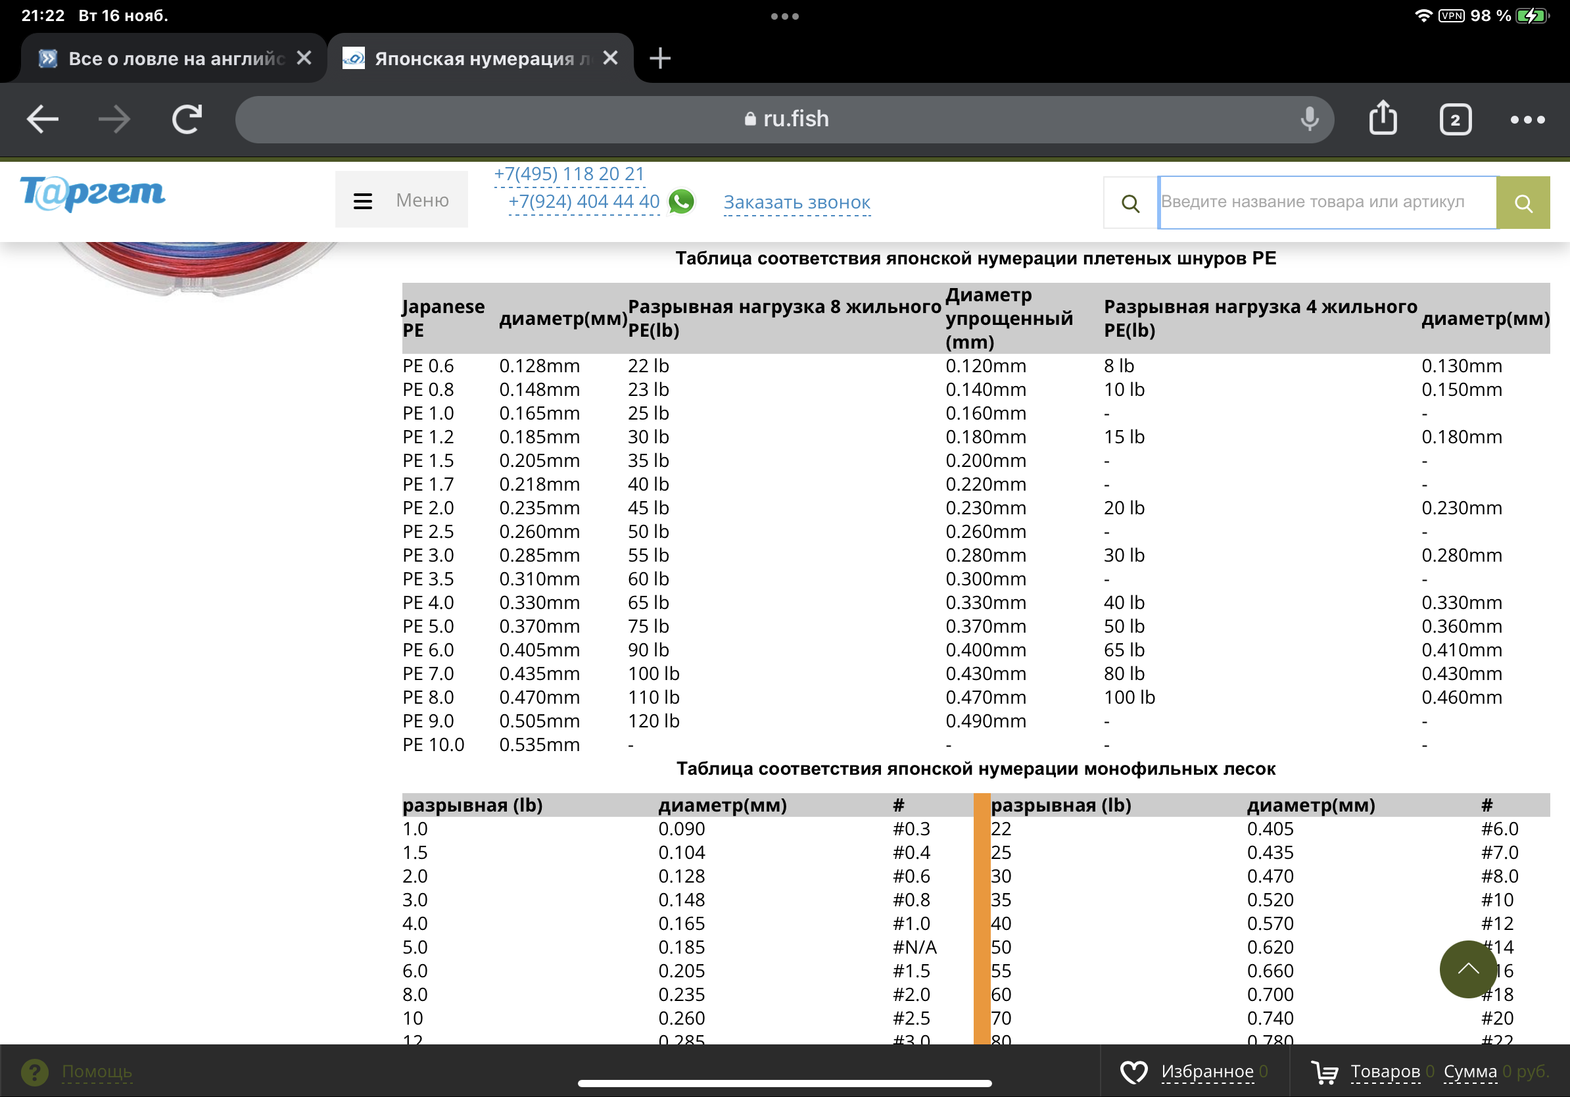Tap the browser forward arrow

pos(114,119)
